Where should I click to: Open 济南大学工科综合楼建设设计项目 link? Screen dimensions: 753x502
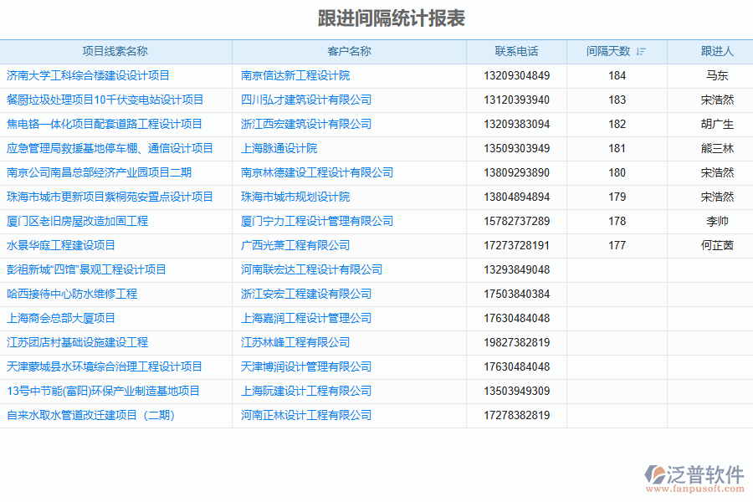point(88,76)
